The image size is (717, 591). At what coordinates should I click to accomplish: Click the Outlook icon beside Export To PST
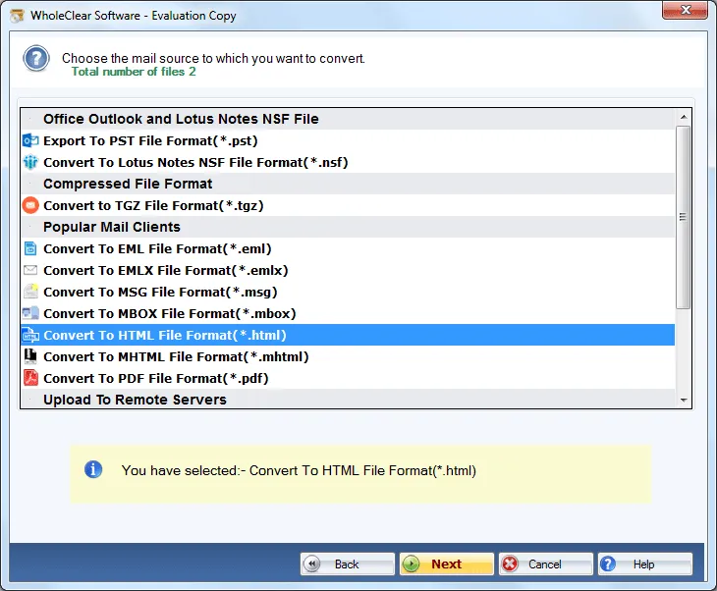click(30, 140)
